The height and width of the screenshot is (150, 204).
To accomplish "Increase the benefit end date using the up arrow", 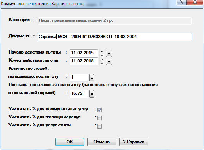I will [103, 60].
